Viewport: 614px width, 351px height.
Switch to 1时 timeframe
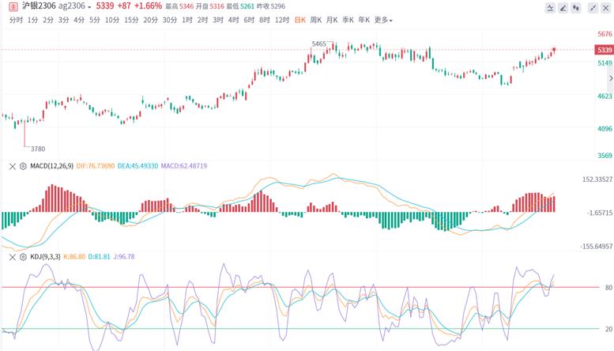(x=186, y=20)
